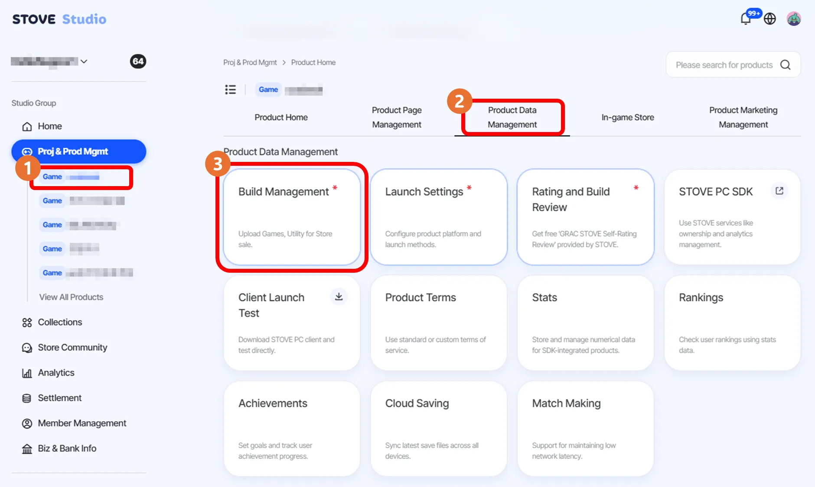Viewport: 815px width, 487px height.
Task: Click the STOVE Studio logo
Action: coord(59,19)
